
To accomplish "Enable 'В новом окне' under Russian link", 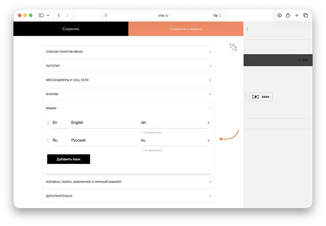I will click(x=142, y=150).
